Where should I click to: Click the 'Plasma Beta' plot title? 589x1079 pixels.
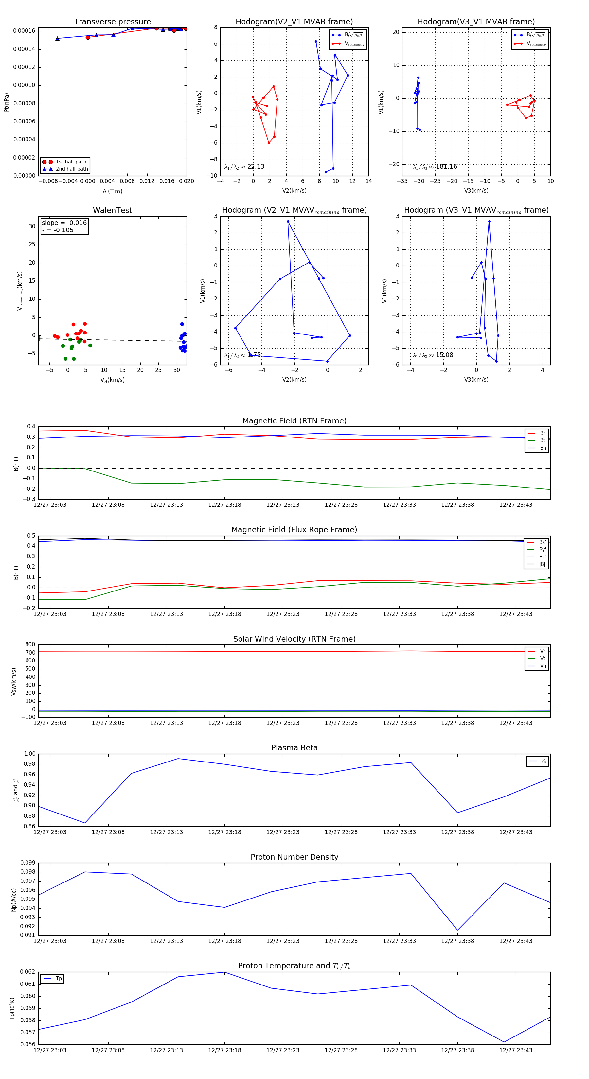click(x=294, y=748)
